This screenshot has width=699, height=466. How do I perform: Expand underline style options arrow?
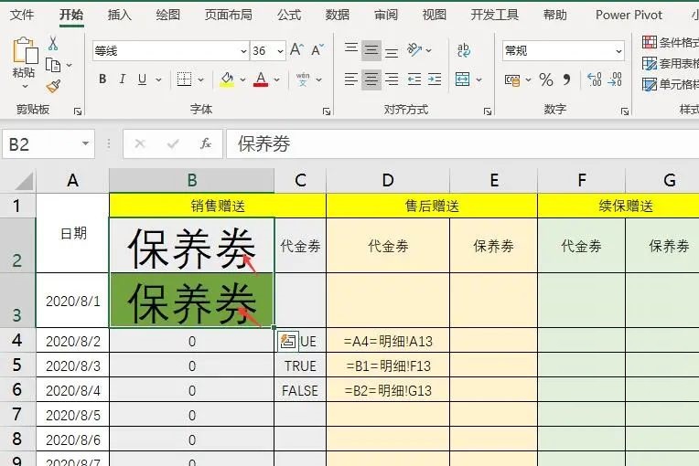click(x=158, y=79)
